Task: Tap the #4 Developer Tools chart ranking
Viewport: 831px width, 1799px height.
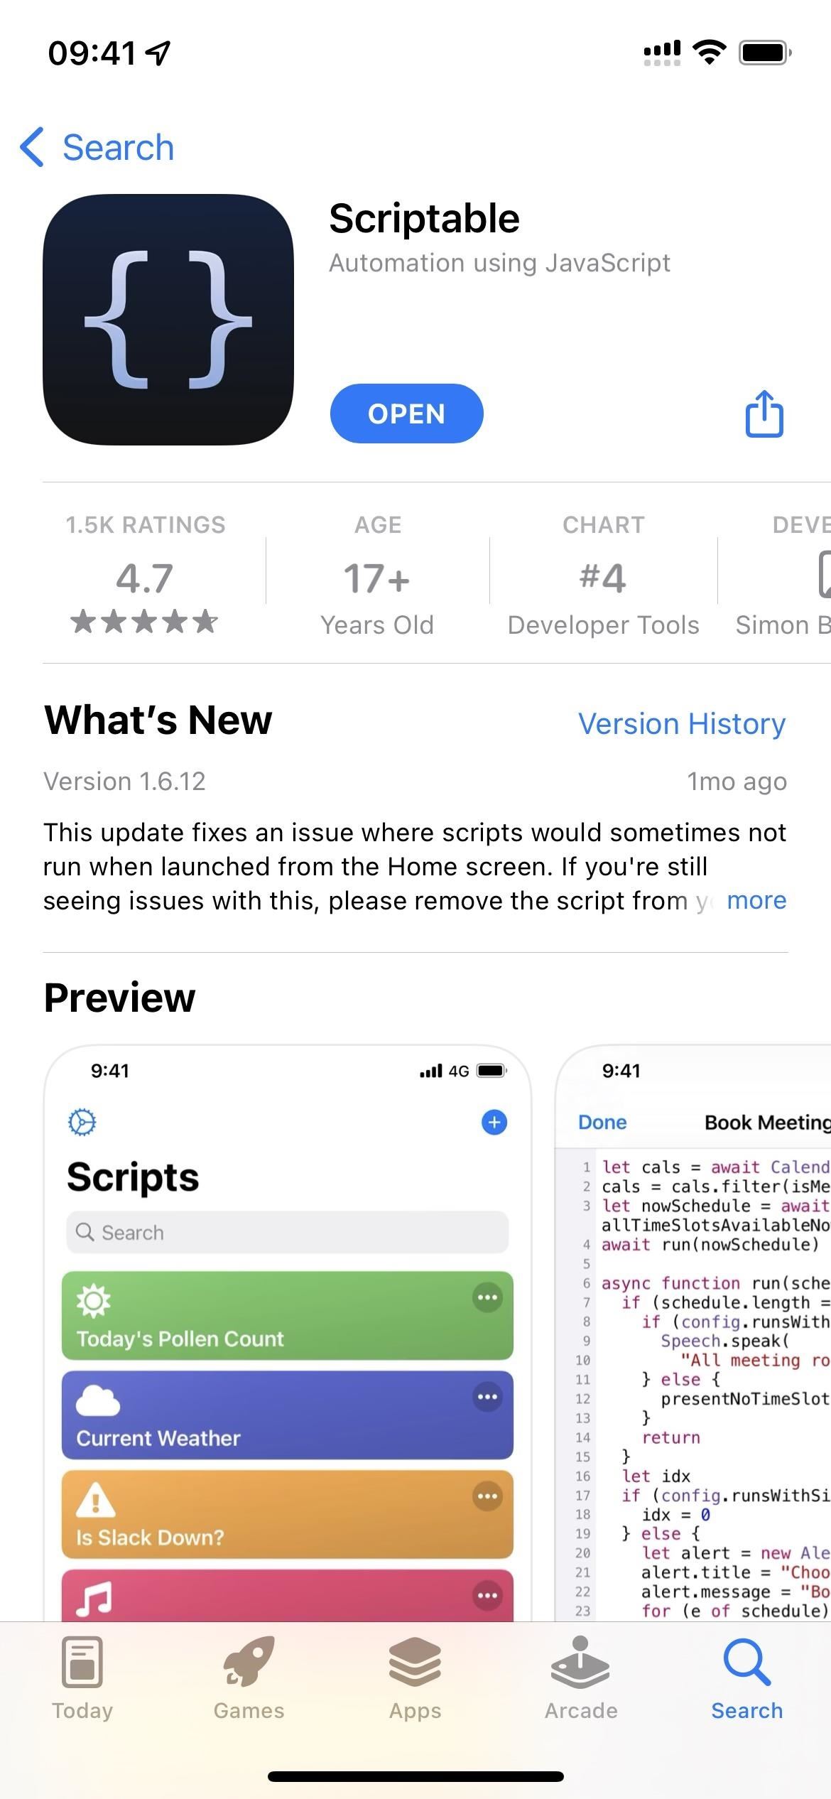Action: [x=604, y=574]
